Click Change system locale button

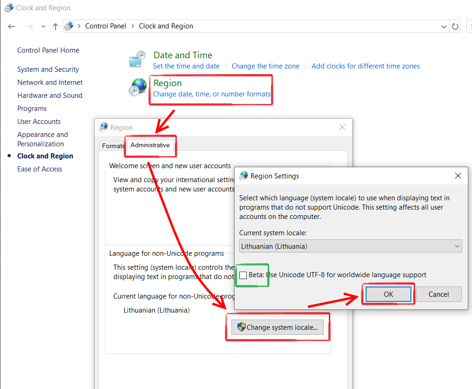277,328
